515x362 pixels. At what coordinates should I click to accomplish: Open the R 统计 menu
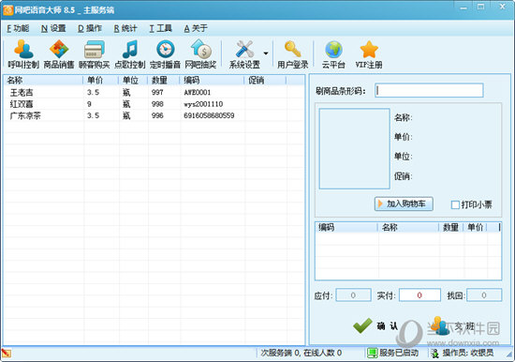click(125, 29)
